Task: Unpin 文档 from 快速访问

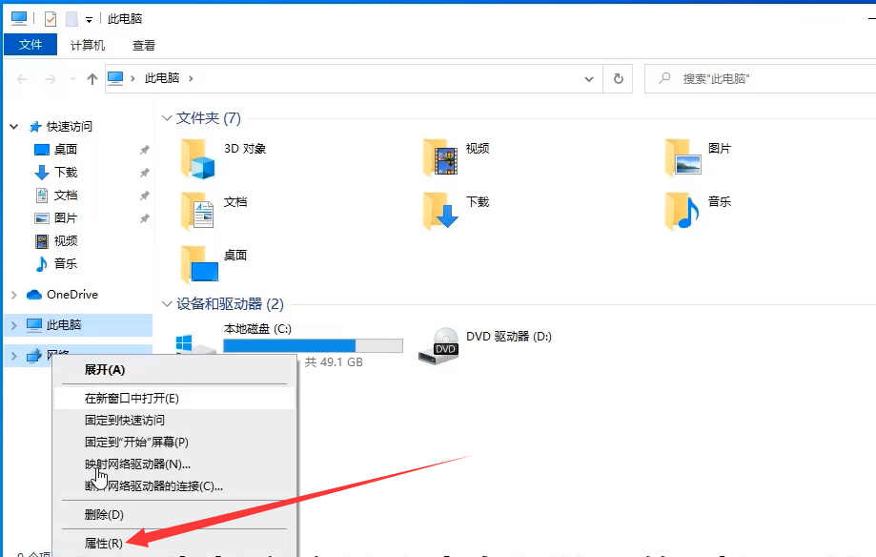Action: [x=143, y=196]
